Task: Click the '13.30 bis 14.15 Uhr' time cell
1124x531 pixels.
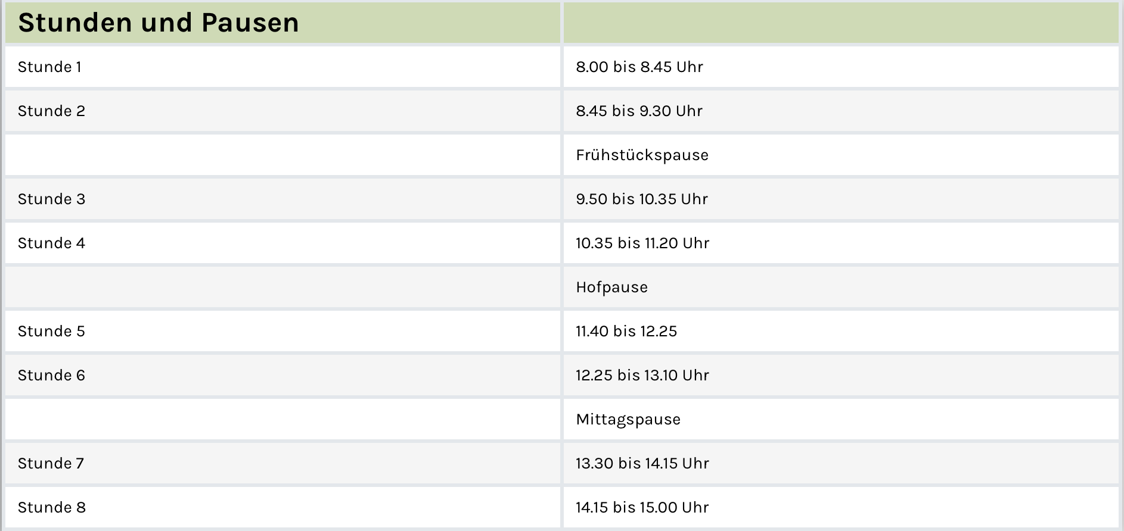Action: (642, 463)
